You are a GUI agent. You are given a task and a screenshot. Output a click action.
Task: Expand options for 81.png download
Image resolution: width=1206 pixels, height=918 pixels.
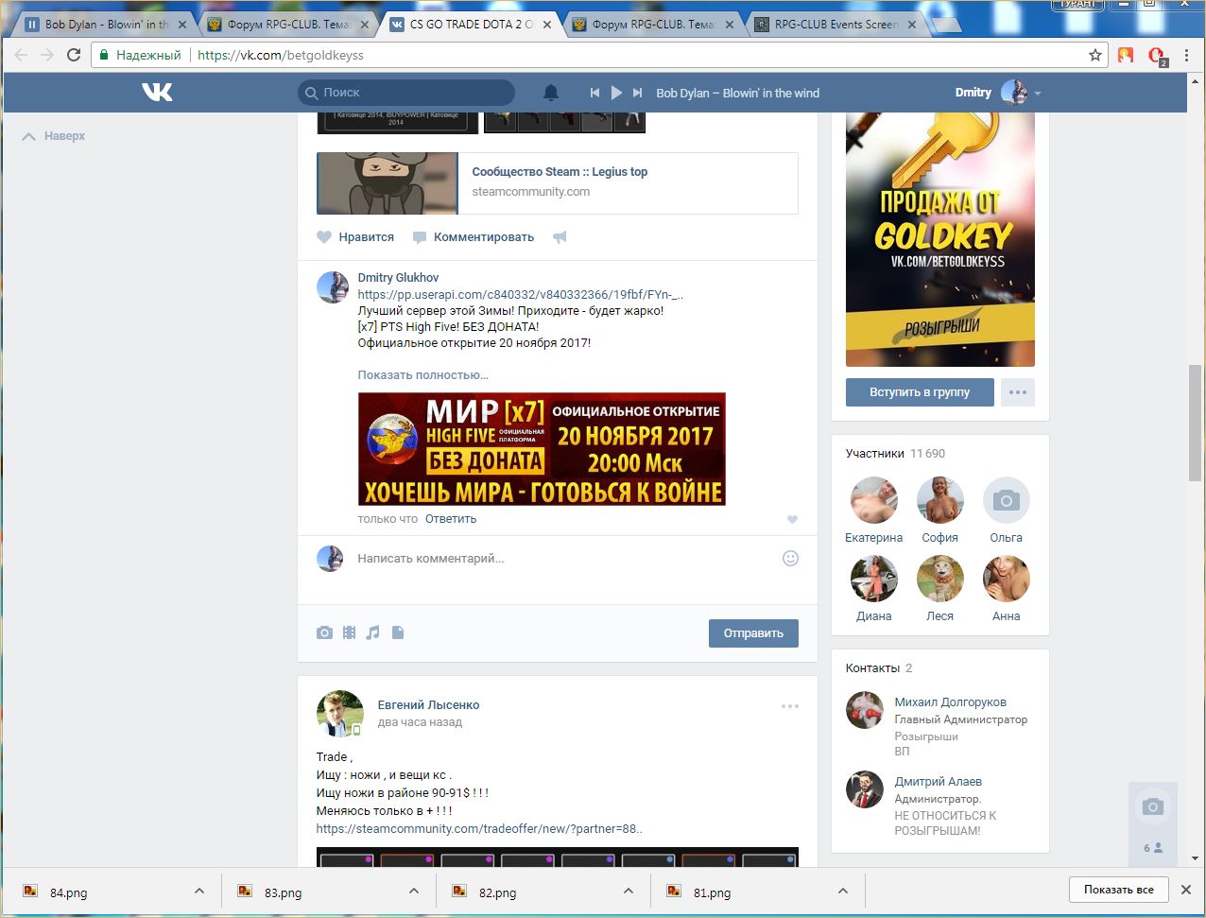pos(843,891)
